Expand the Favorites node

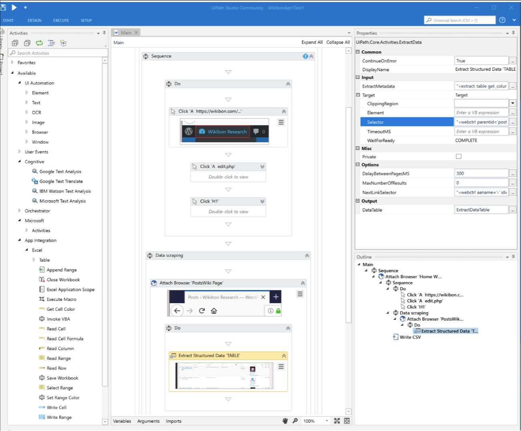tap(12, 62)
